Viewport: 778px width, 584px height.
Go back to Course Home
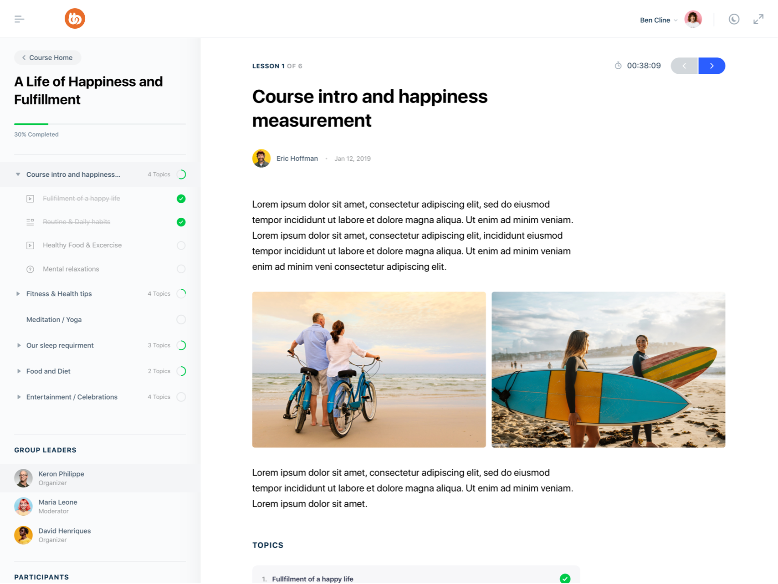47,57
